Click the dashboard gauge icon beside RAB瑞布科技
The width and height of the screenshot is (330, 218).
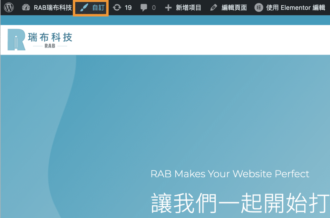[x=26, y=7]
